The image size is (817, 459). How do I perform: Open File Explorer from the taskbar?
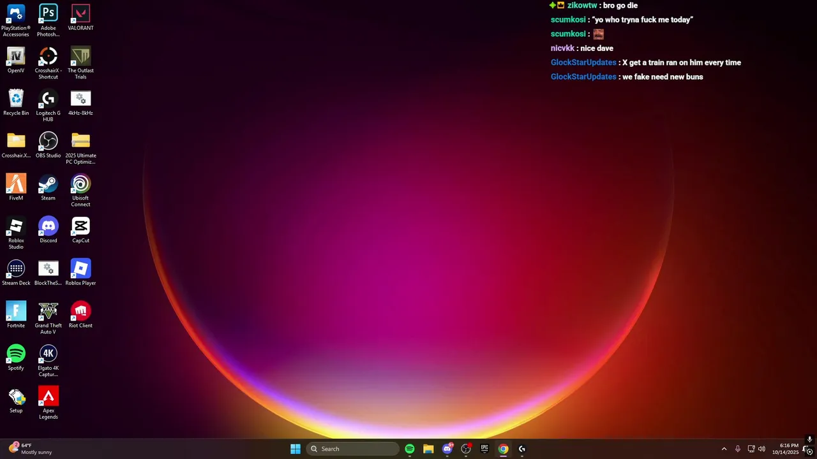tap(428, 449)
